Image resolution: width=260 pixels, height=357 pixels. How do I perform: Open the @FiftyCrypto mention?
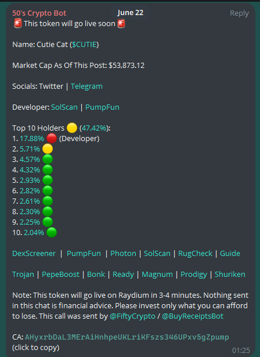coord(132,316)
